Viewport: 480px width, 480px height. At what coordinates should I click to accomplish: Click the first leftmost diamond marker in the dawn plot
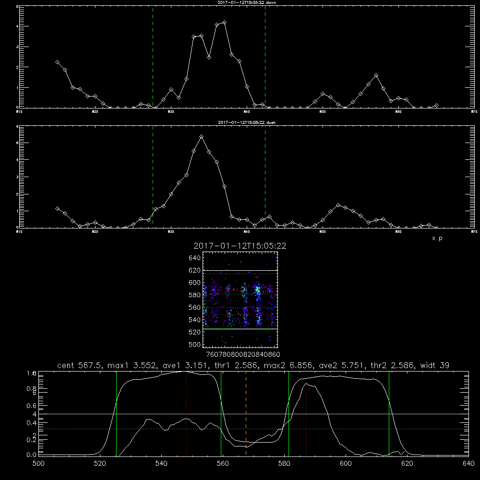click(x=57, y=62)
